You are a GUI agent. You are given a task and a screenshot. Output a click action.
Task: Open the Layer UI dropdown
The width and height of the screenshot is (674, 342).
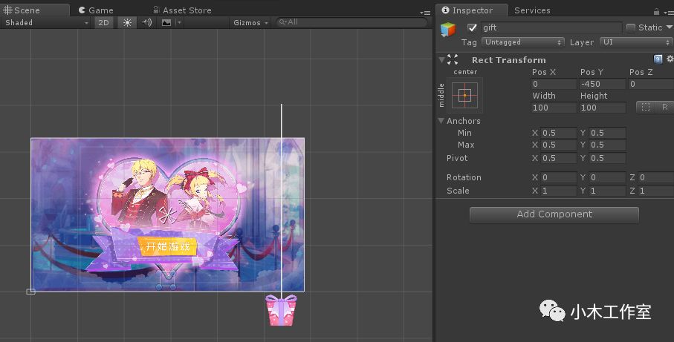pyautogui.click(x=636, y=42)
